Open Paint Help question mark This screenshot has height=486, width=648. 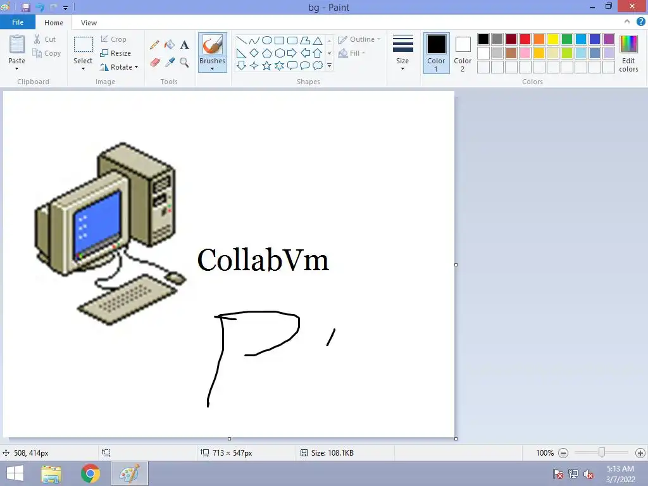[640, 22]
